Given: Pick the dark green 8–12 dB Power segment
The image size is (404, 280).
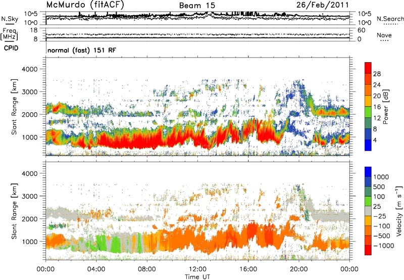Looking at the screenshot, I should point(368,123).
